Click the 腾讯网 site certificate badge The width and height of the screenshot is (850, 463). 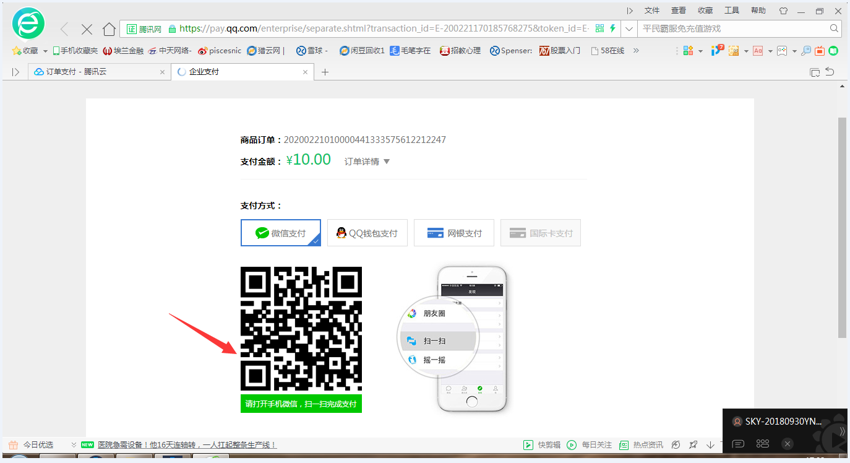pyautogui.click(x=144, y=28)
